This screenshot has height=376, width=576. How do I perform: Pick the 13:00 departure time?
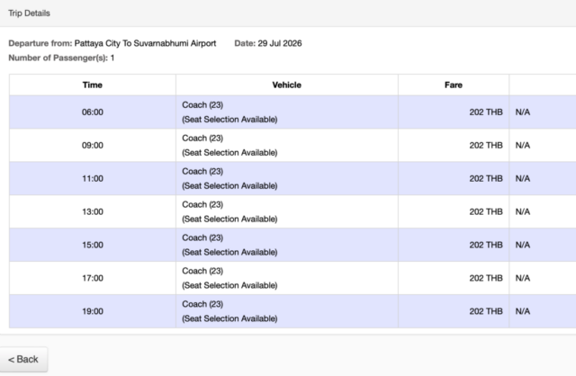[x=93, y=212]
